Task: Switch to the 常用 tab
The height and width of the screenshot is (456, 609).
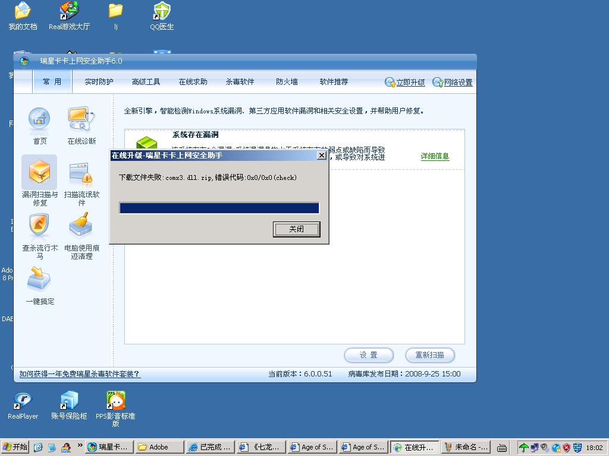Action: point(52,82)
